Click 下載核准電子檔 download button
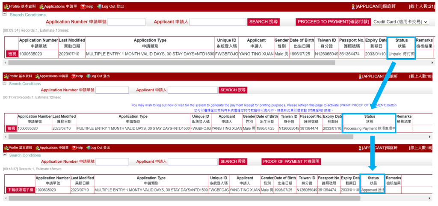 pos(20,190)
